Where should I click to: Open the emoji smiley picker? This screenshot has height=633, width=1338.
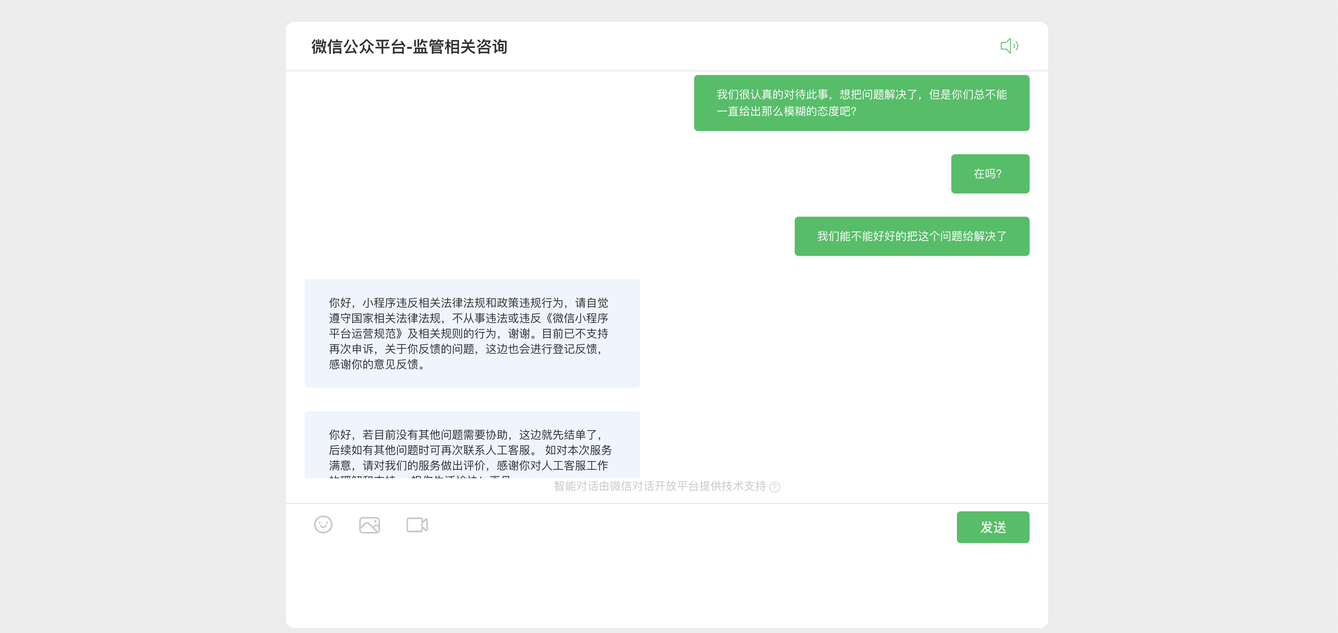click(x=323, y=524)
